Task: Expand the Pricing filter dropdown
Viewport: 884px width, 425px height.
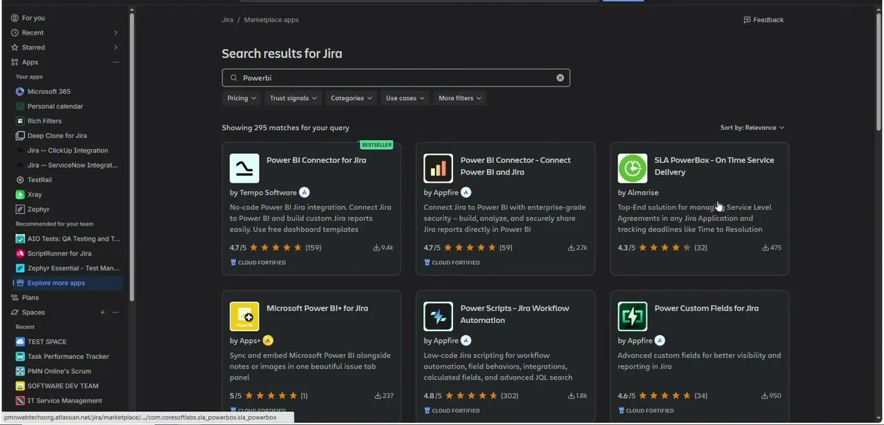Action: [242, 98]
